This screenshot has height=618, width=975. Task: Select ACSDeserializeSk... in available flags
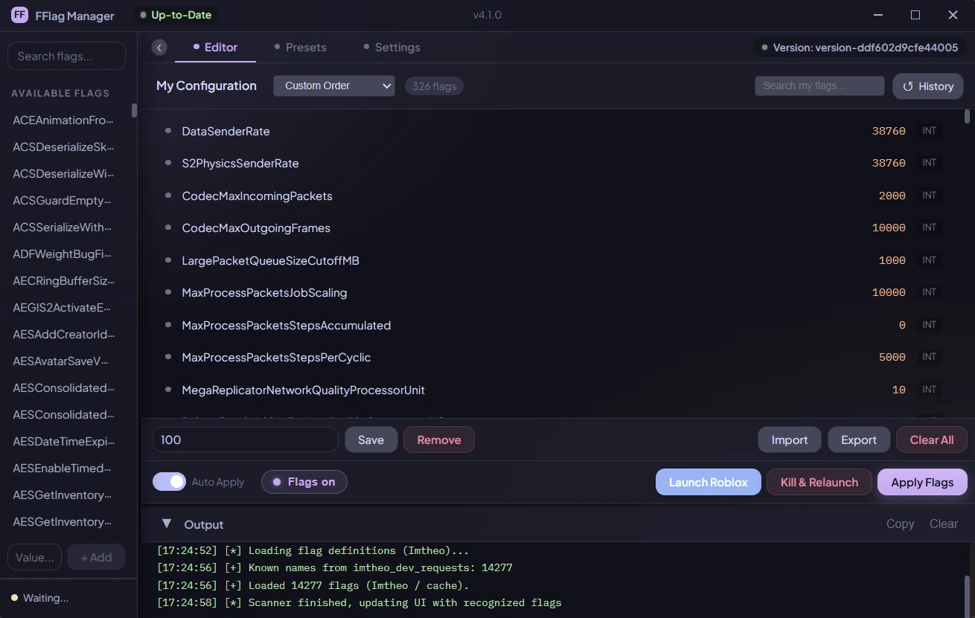[x=63, y=147]
